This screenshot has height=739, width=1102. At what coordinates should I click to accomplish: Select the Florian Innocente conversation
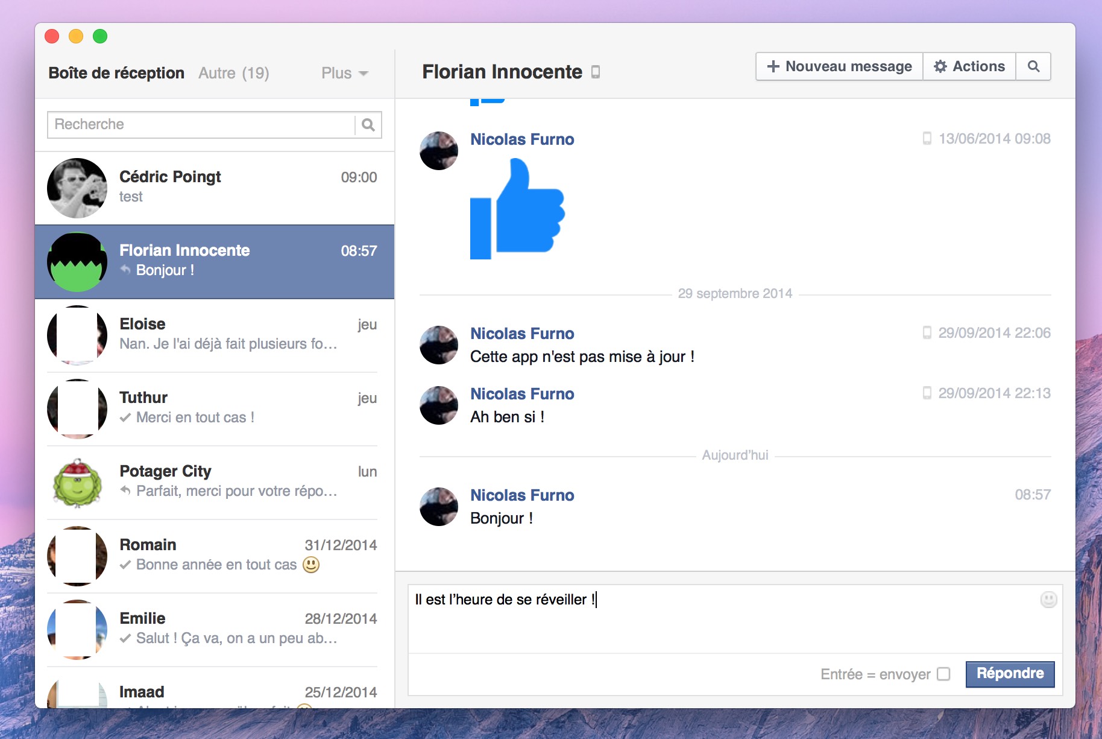[x=215, y=262]
